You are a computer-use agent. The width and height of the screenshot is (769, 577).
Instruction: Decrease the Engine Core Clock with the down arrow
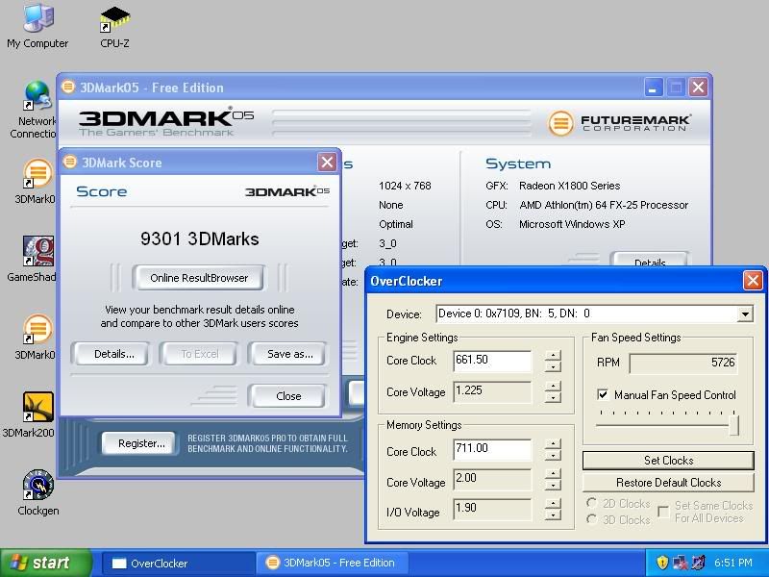(x=553, y=366)
